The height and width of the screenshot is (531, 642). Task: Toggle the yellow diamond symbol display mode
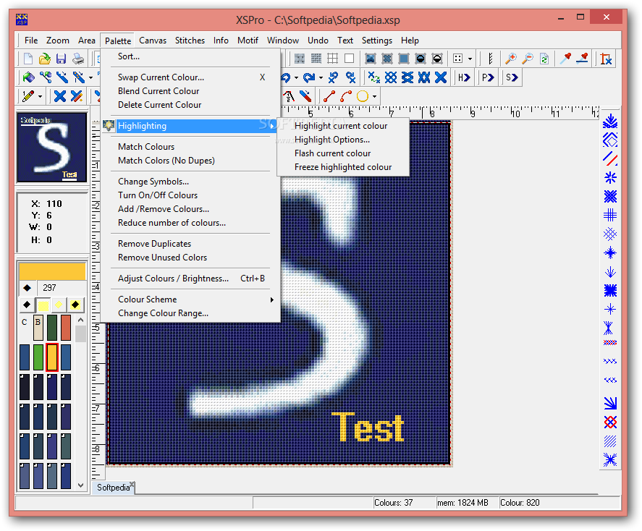pos(59,305)
